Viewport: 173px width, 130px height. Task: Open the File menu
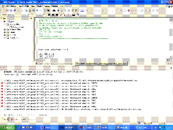tap(7, 6)
